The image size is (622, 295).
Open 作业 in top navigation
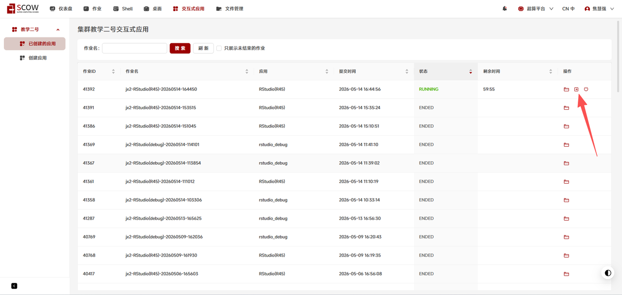(92, 9)
